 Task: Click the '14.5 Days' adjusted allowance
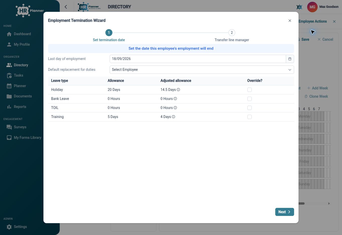click(x=168, y=90)
